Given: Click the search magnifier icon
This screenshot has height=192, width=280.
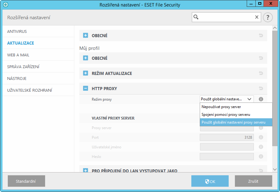Looking at the screenshot, I should tap(196, 17).
